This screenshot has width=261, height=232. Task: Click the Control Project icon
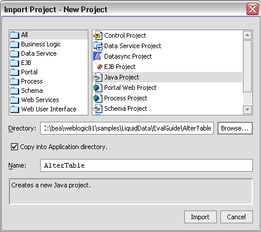click(x=98, y=35)
